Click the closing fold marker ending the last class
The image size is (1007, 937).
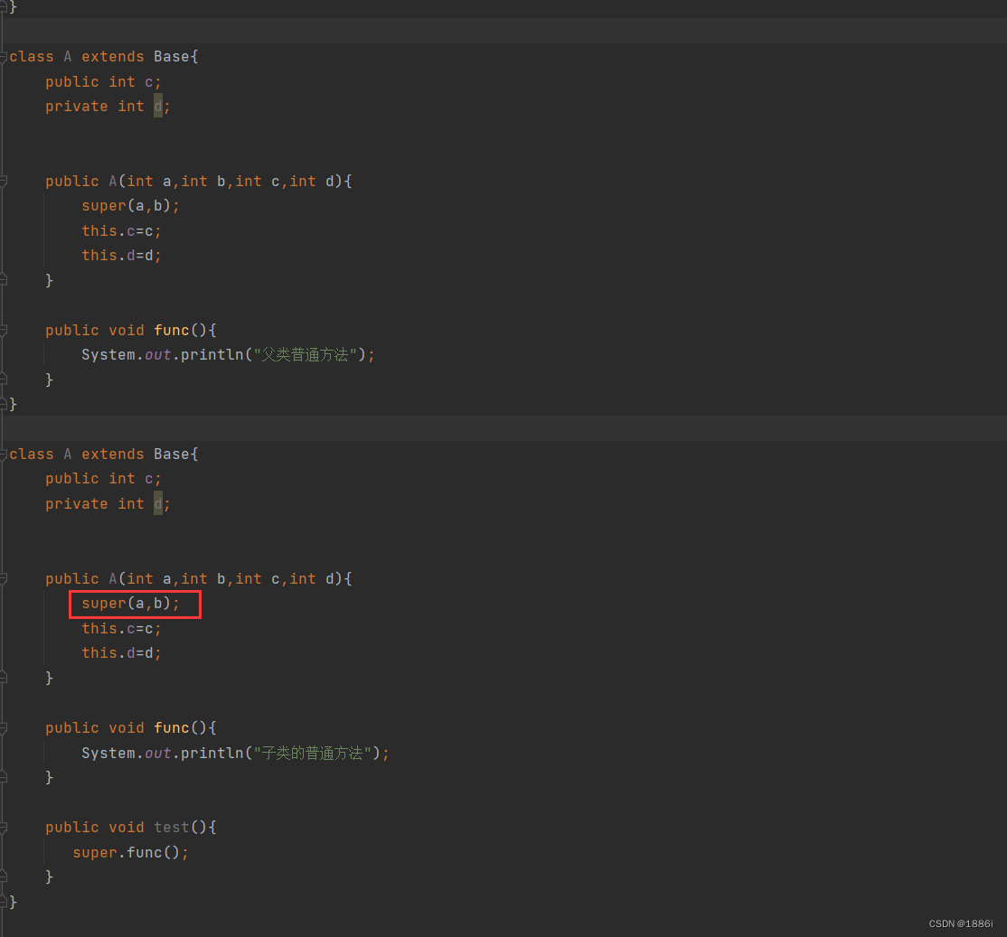tap(4, 902)
